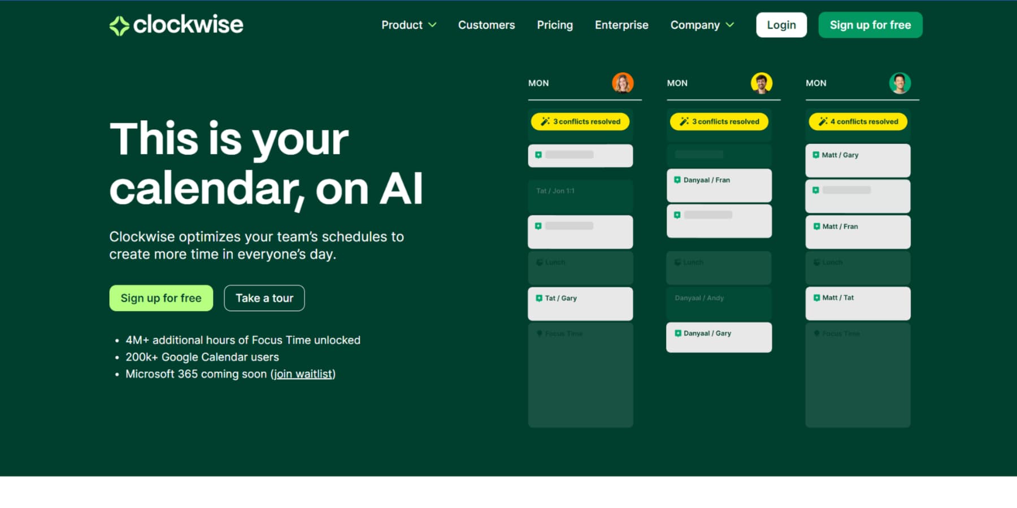
Task: Click the orange avatar above the first Monday calendar
Action: 623,82
